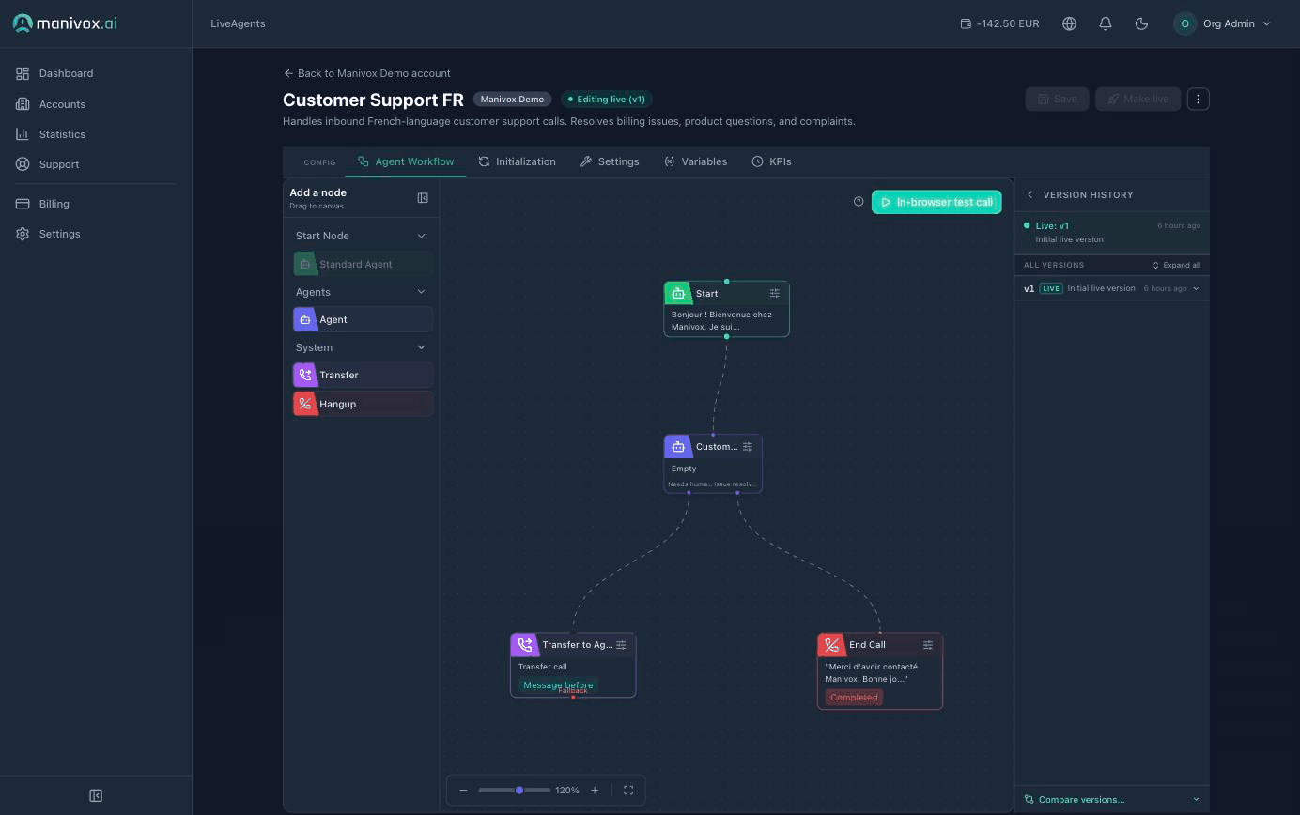Click the Completed tag on End Call

(854, 697)
